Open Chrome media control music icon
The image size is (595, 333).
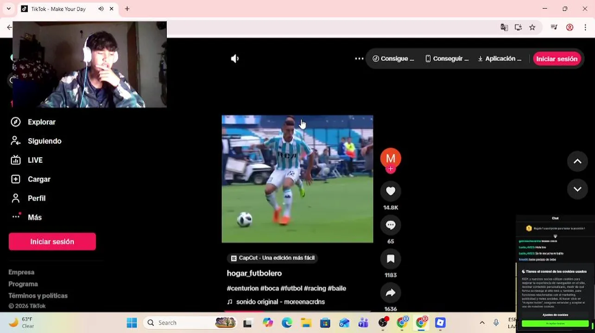tap(554, 27)
